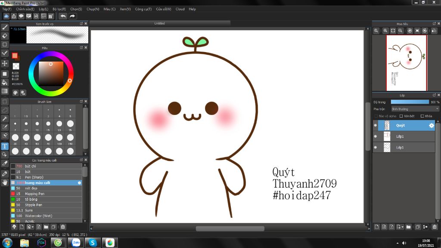Open the Pha trộn blend mode dropdown
Image resolution: width=441 pixels, height=248 pixels.
click(415, 109)
